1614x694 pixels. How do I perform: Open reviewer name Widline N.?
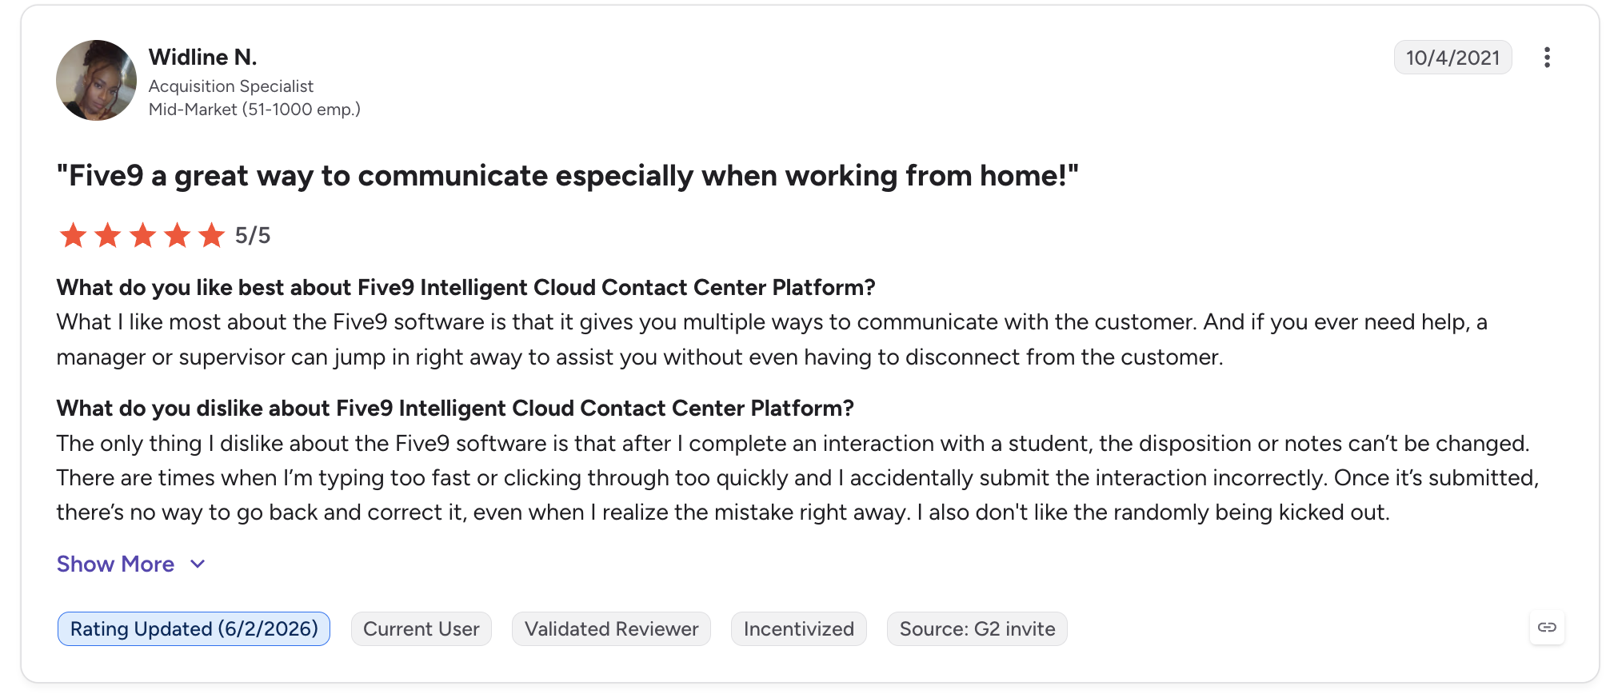tap(202, 58)
